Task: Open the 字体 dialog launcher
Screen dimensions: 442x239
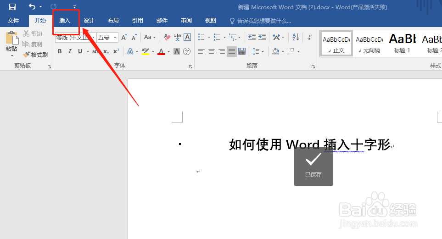Action: 191,67
